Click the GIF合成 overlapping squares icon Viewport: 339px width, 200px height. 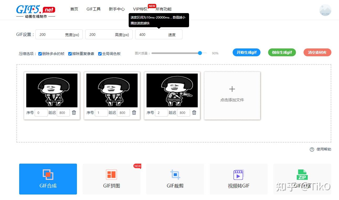(x=48, y=174)
